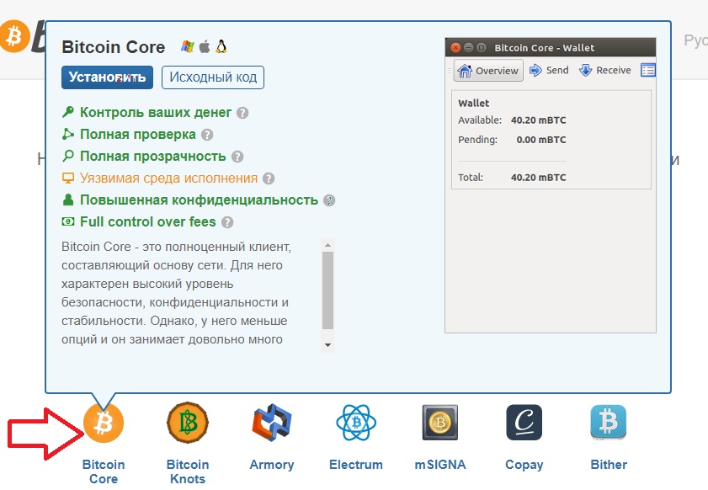
Task: Open help icon for Повышенная конфиденциальность
Action: tap(329, 200)
